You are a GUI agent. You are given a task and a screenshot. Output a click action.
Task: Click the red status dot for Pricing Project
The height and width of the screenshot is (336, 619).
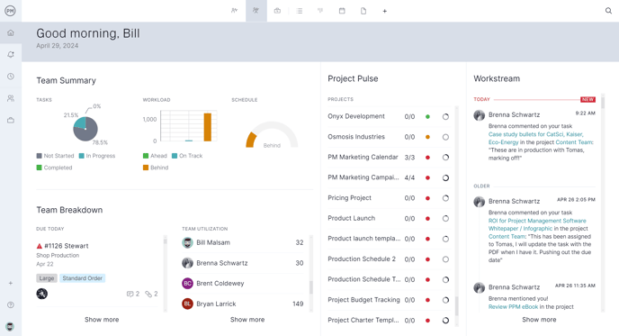[427, 198]
